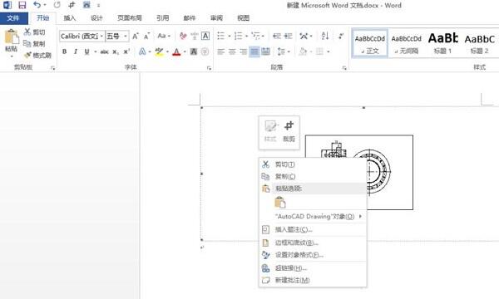Click the Bullets list icon
This screenshot has height=299, width=499.
220,36
